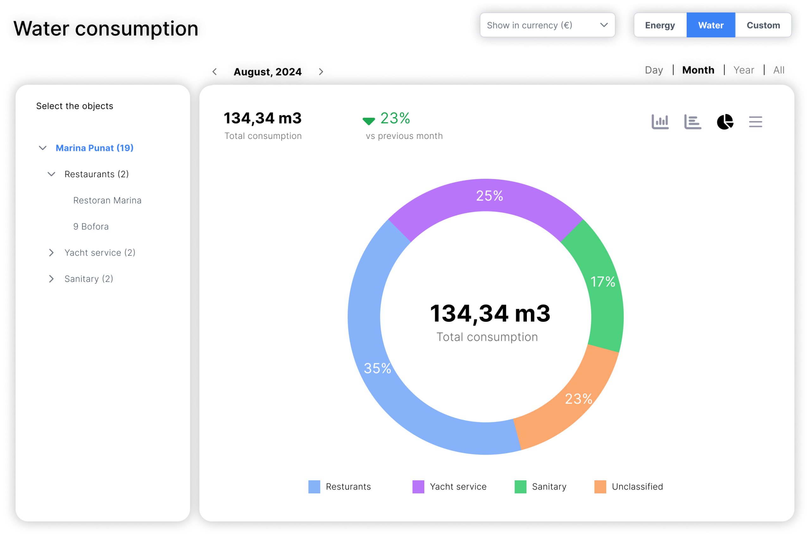This screenshot has width=810, height=537.
Task: Switch to vertical bar chart view
Action: point(660,122)
